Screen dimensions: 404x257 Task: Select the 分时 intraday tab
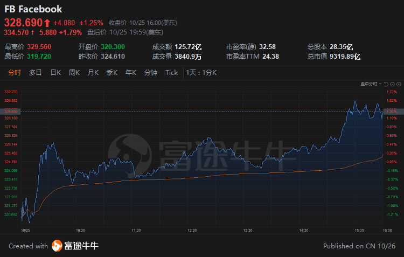15,73
